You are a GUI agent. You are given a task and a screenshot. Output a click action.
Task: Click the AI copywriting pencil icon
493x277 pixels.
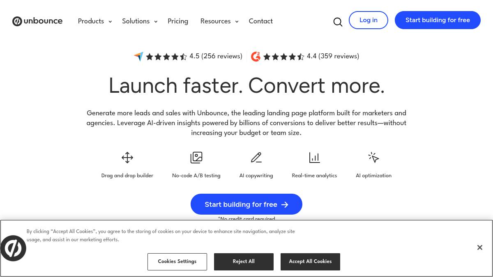(256, 158)
